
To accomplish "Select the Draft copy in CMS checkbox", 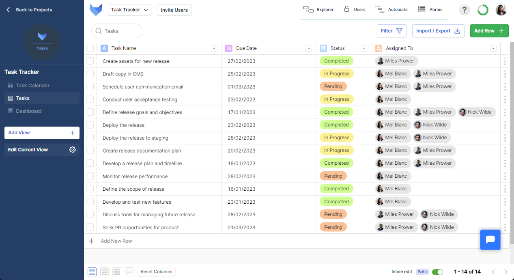I will tap(90, 74).
